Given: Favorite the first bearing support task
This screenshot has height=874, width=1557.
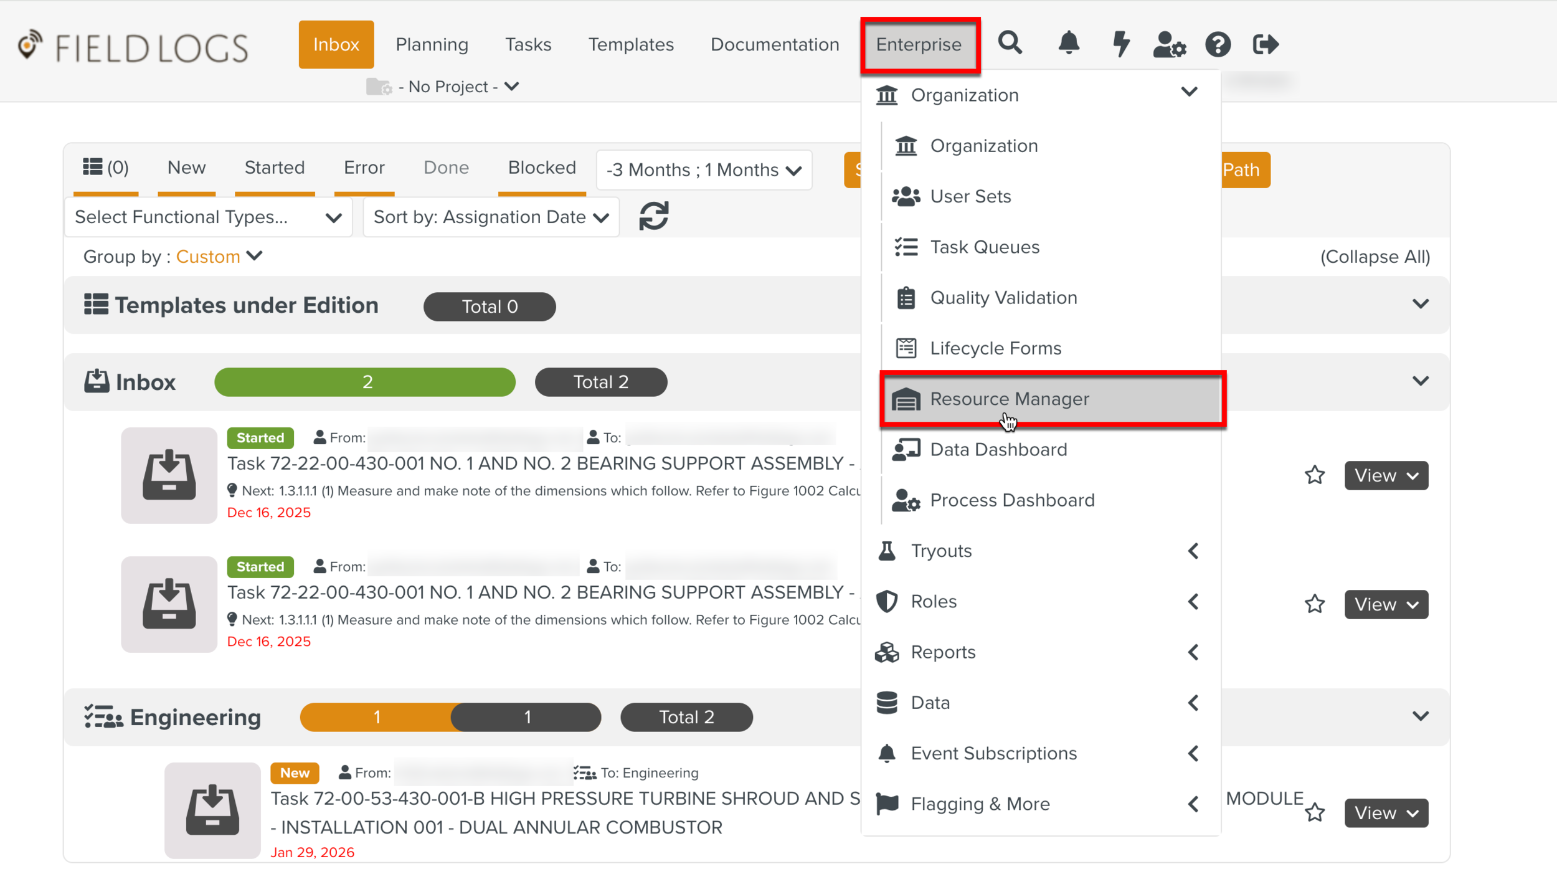Looking at the screenshot, I should tap(1315, 475).
